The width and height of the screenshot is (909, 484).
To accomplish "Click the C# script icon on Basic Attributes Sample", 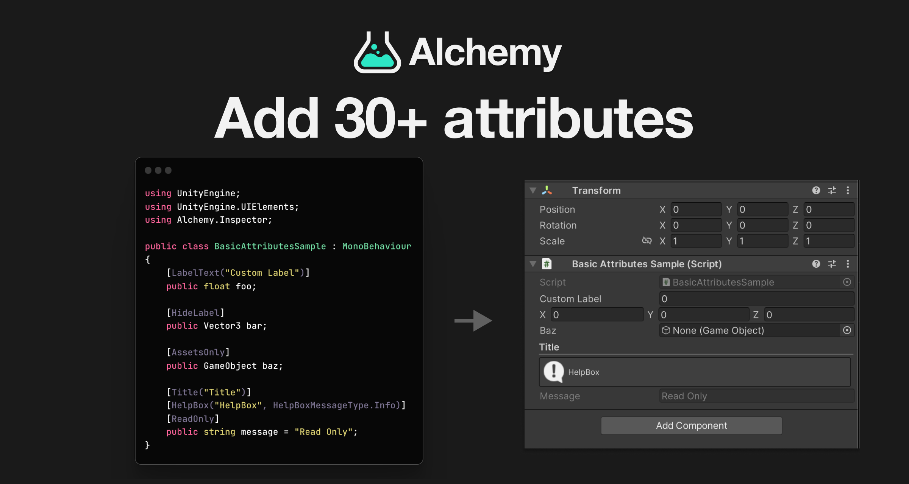I will 547,264.
